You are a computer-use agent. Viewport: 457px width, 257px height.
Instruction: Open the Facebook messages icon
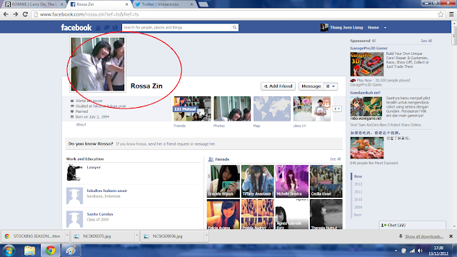pos(106,28)
